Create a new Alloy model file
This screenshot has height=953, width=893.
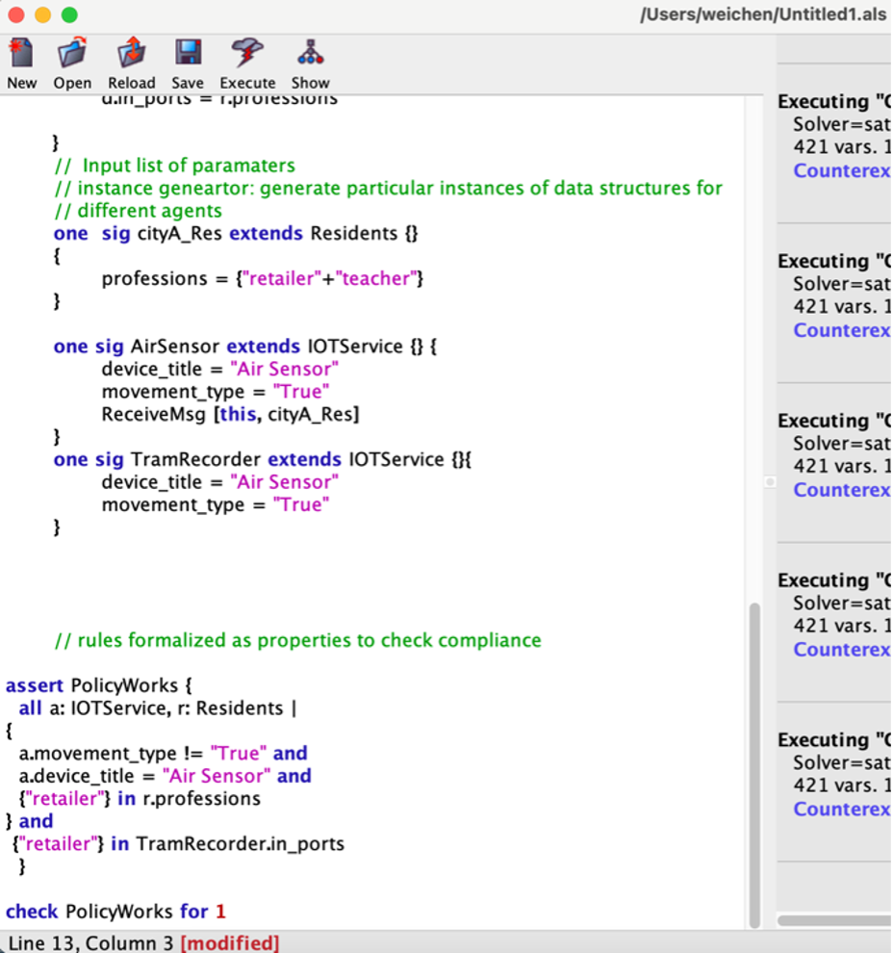click(x=21, y=64)
